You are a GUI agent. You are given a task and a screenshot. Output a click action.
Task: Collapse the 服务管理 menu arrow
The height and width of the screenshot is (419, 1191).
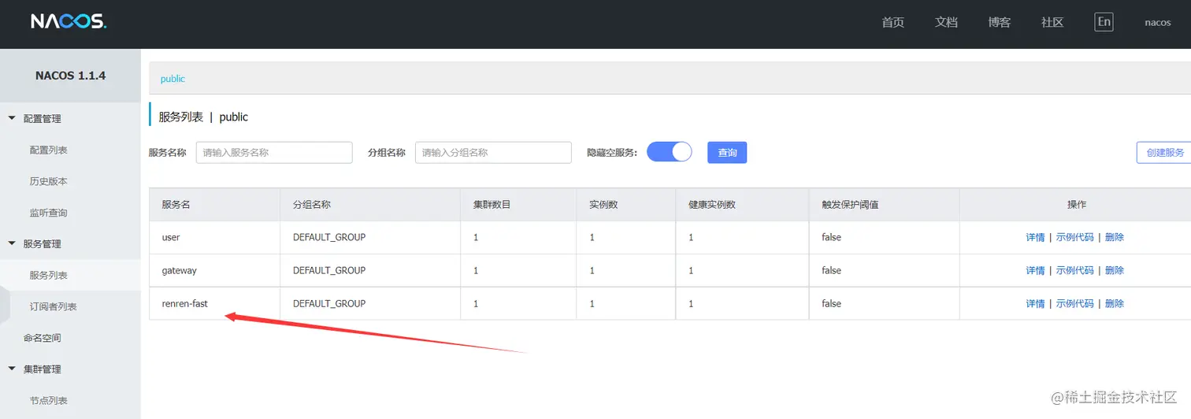click(12, 243)
